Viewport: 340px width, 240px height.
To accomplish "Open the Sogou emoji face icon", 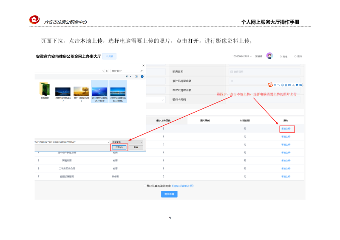I will tap(282, 85).
